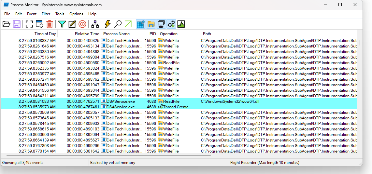Screen dimensions: 372x174
Task: Select the event at 8:27:59.8658615 AM
Action: pos(179,129)
